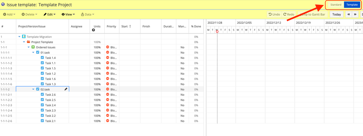
Task: Click the task type icon of Task 1.6
Action: [x=42, y=79]
